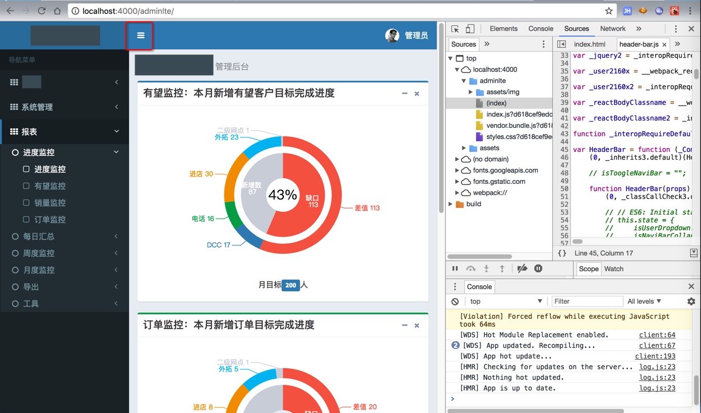The width and height of the screenshot is (701, 413).
Task: Click the 管理员 user name in header
Action: pos(416,35)
